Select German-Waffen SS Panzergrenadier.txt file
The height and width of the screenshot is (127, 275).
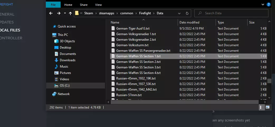coord(143,51)
